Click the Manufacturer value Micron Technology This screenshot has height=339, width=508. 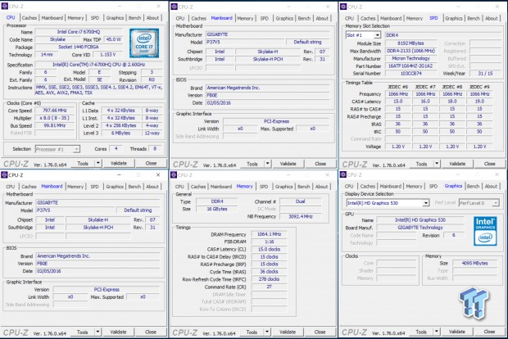tap(410, 58)
